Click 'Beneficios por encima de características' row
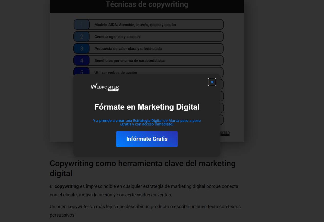This screenshot has height=222, width=324. coord(129,61)
